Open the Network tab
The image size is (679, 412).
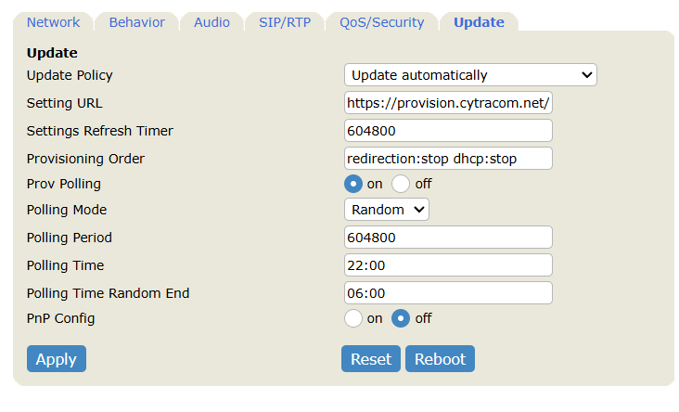(x=53, y=22)
